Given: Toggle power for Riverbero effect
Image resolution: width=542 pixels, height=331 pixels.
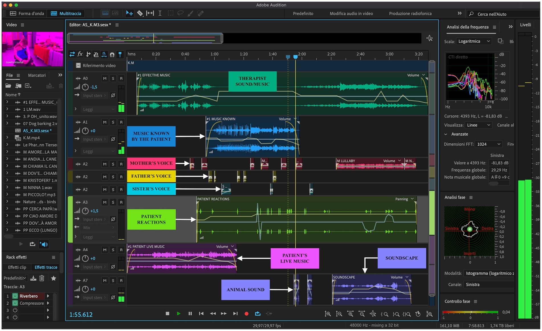Looking at the screenshot, I should 15,296.
